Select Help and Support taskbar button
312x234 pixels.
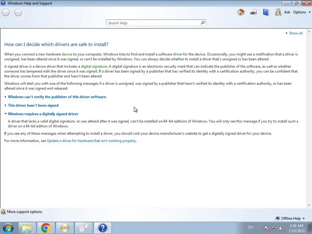pos(103,228)
